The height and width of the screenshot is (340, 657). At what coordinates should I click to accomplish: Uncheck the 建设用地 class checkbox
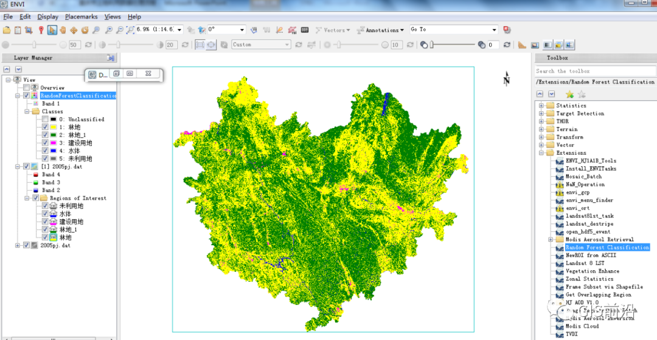coord(45,143)
